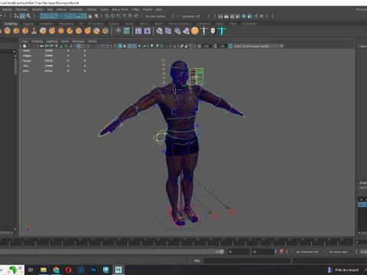The height and width of the screenshot is (275, 367).
Task: Click the orange dollar coin shelf icon
Action: tap(195, 31)
